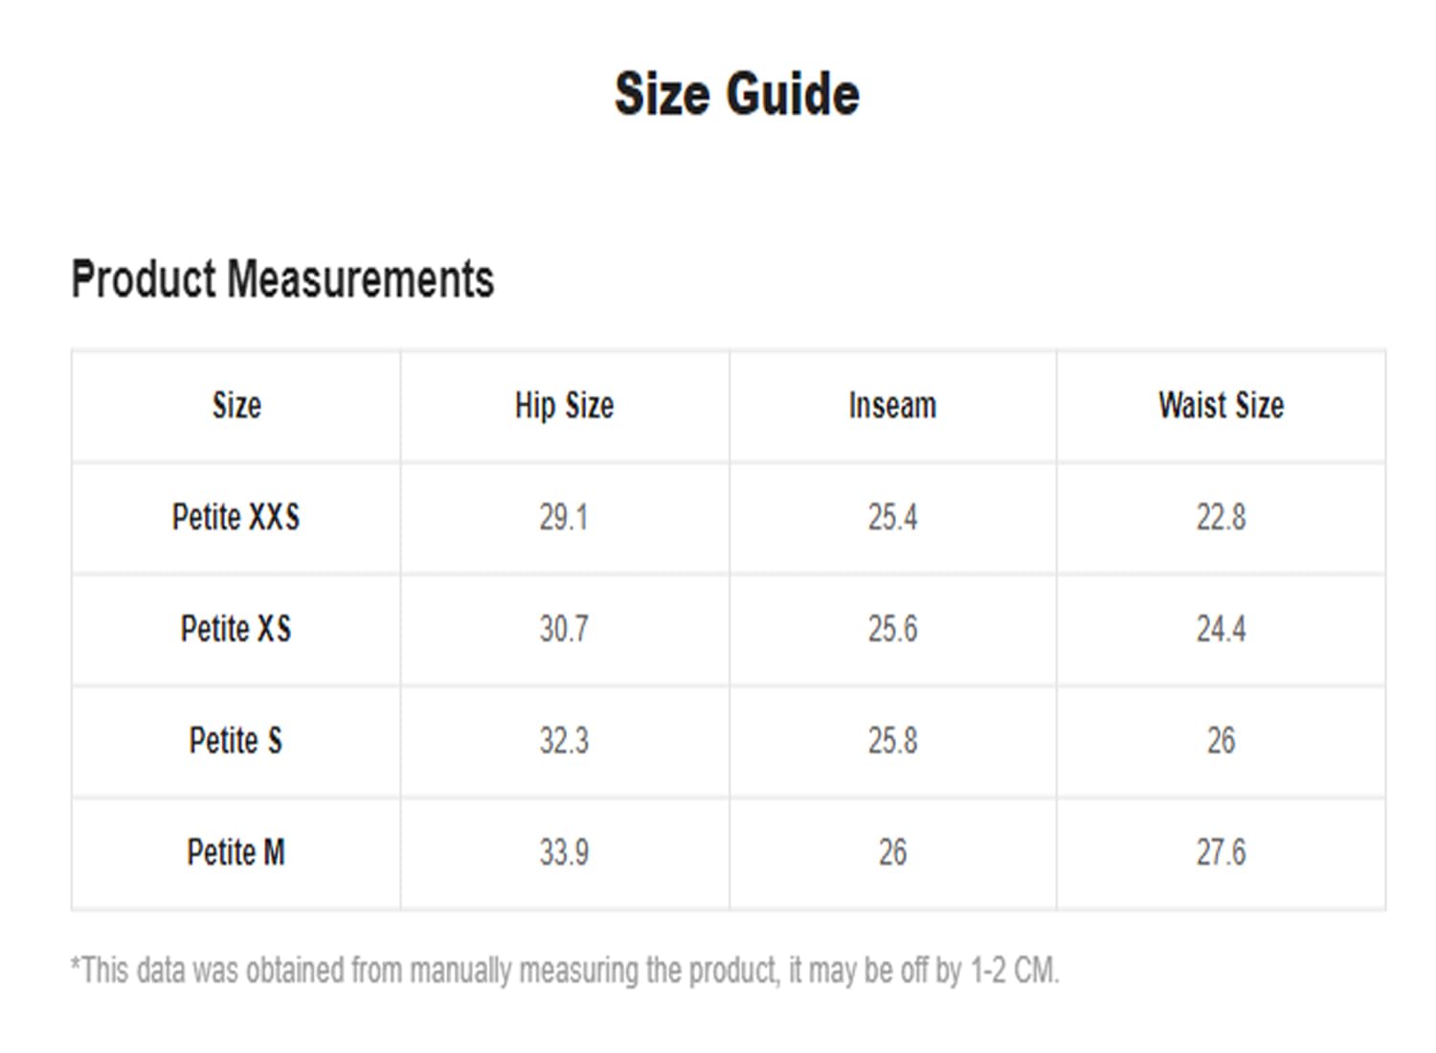
Task: Select the Petite M row label
Action: [236, 853]
